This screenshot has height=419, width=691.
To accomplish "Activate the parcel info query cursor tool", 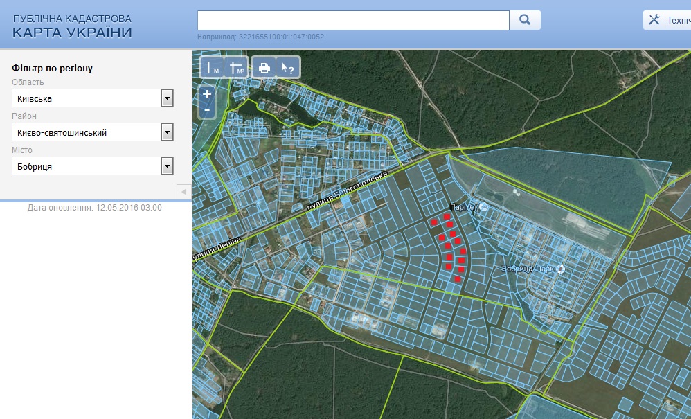I will click(x=287, y=68).
